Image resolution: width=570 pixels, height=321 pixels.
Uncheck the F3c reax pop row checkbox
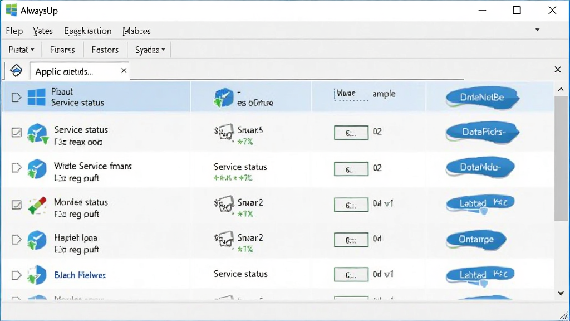pyautogui.click(x=16, y=133)
